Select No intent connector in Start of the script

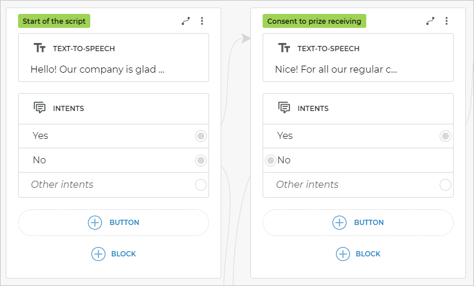pyautogui.click(x=201, y=160)
